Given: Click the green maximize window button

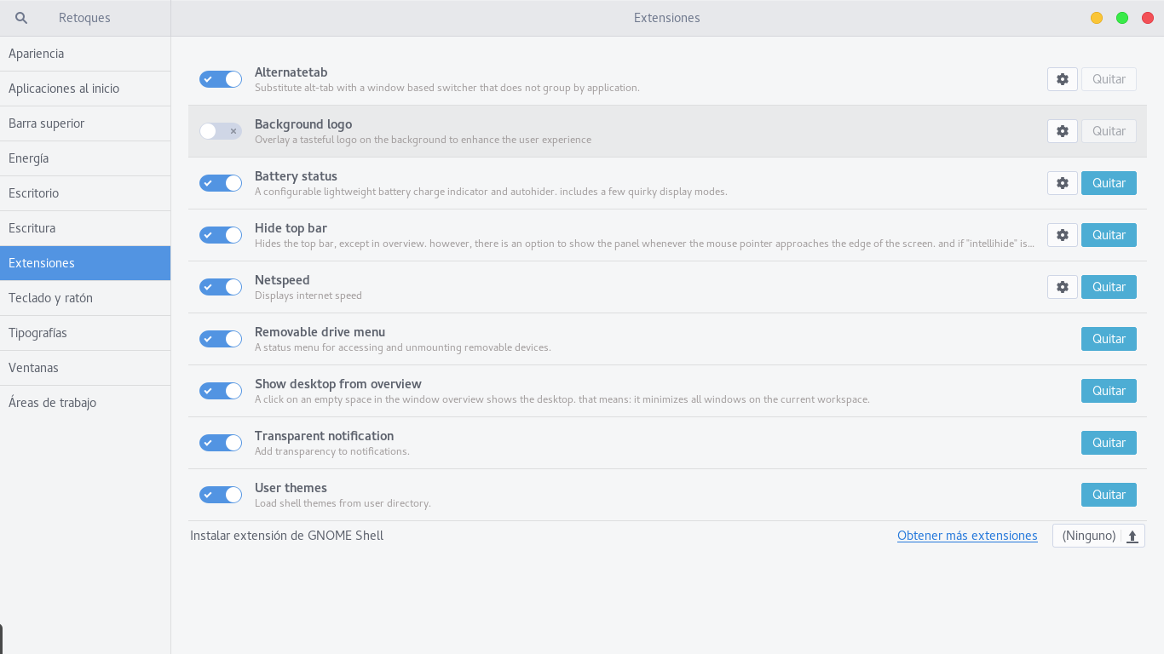Looking at the screenshot, I should (1122, 18).
